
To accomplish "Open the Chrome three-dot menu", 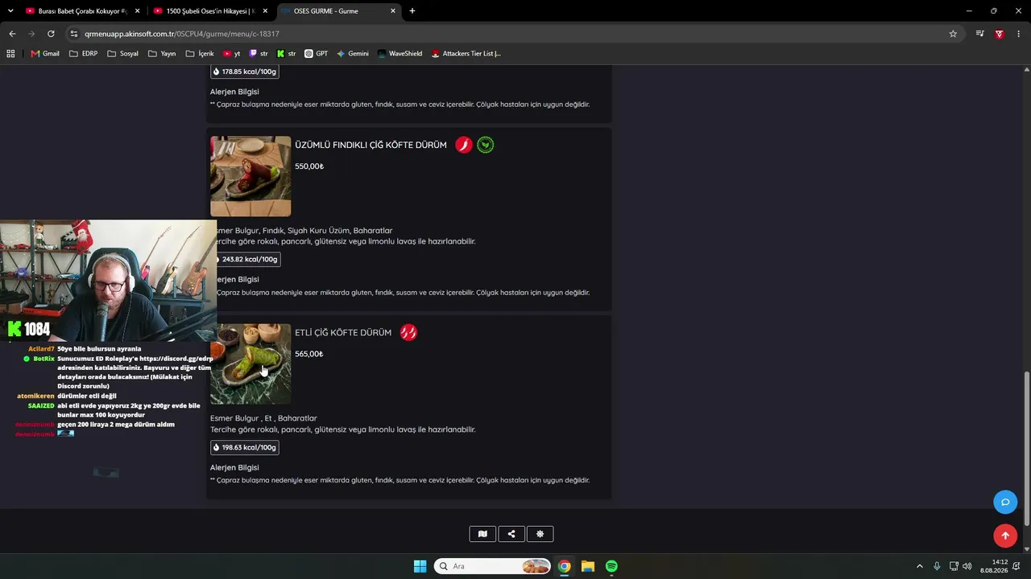I will (1019, 34).
